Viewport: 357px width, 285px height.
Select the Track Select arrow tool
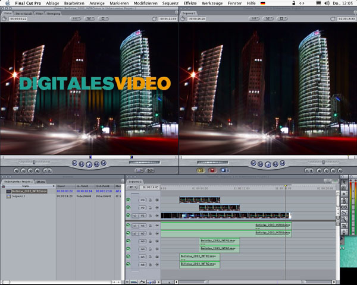(x=344, y=194)
